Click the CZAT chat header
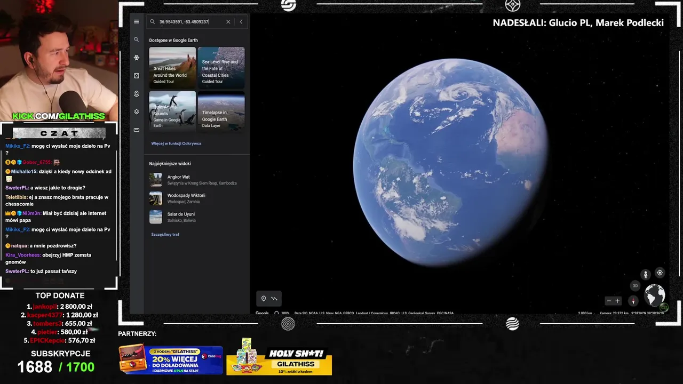Image resolution: width=683 pixels, height=384 pixels. click(59, 133)
